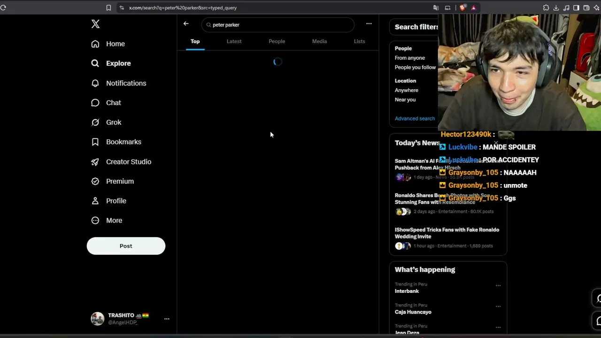Screen dimensions: 601x338
Task: Click the translate page icon
Action: point(436,8)
